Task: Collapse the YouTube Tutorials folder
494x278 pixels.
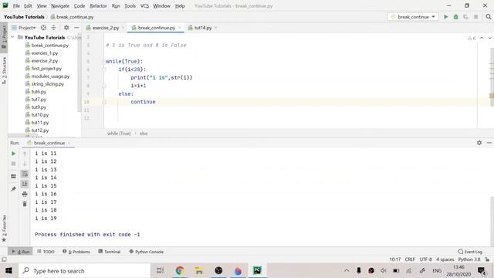Action: click(12, 37)
